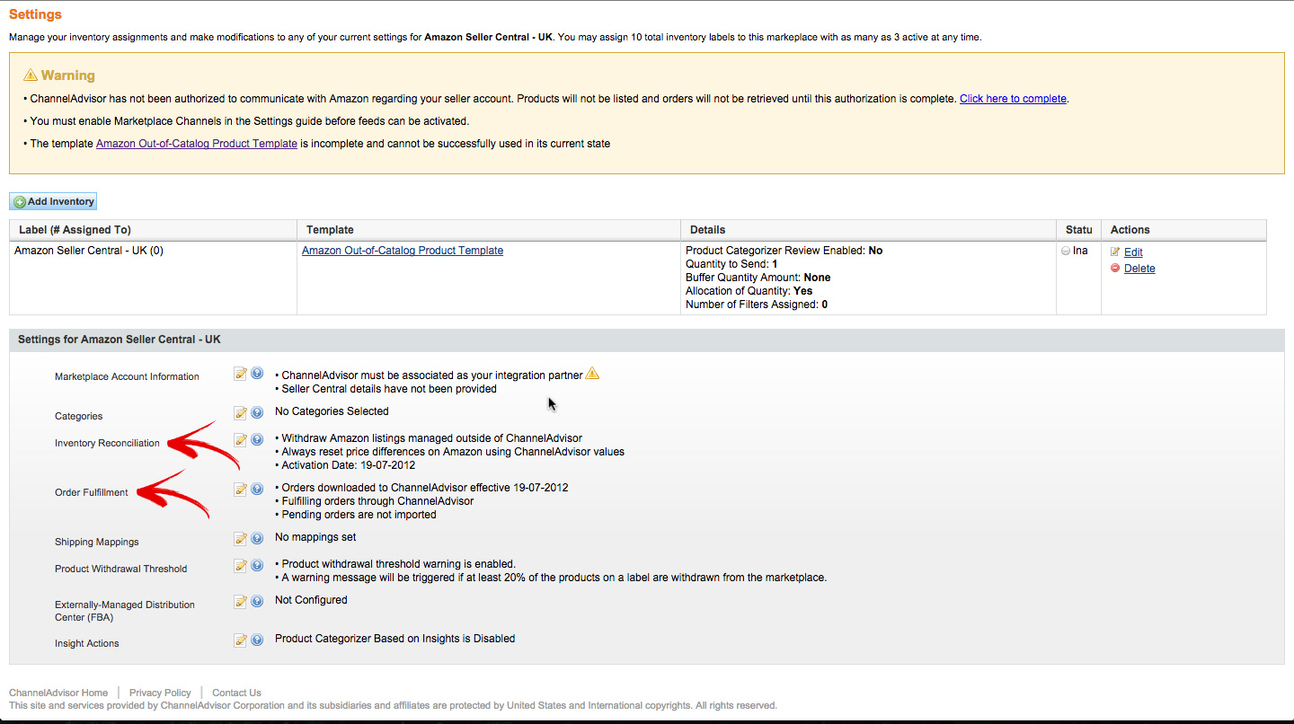Click 'Pending orders are not imported' text
The height and width of the screenshot is (724, 1294).
(359, 515)
